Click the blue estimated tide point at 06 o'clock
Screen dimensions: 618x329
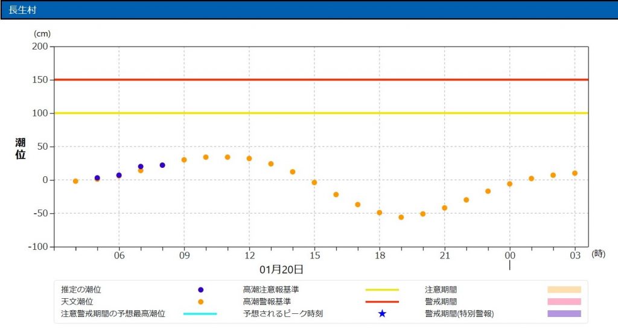click(x=119, y=175)
